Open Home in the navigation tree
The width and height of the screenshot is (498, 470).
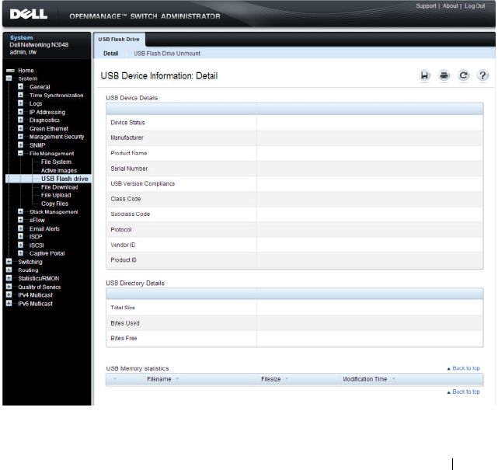[26, 71]
